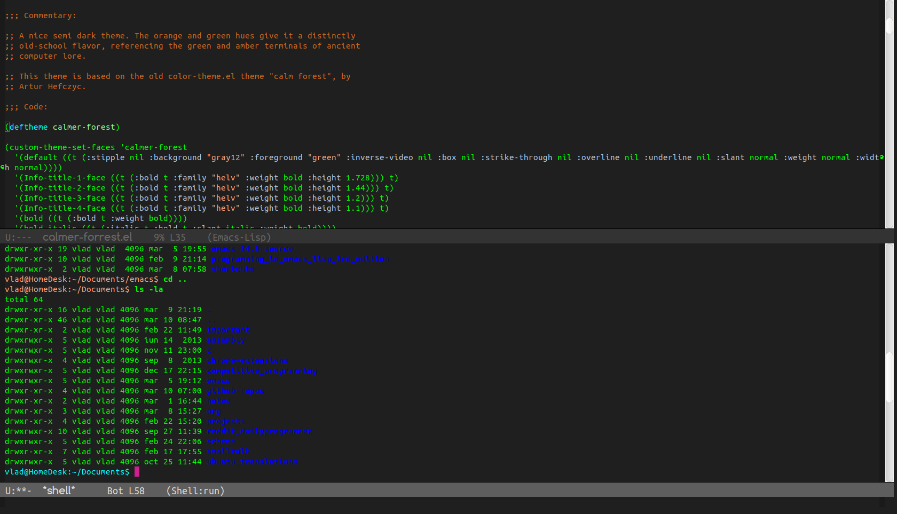897x514 pixels.
Task: Click the upper window scrollbar thumb
Action: coord(889,26)
